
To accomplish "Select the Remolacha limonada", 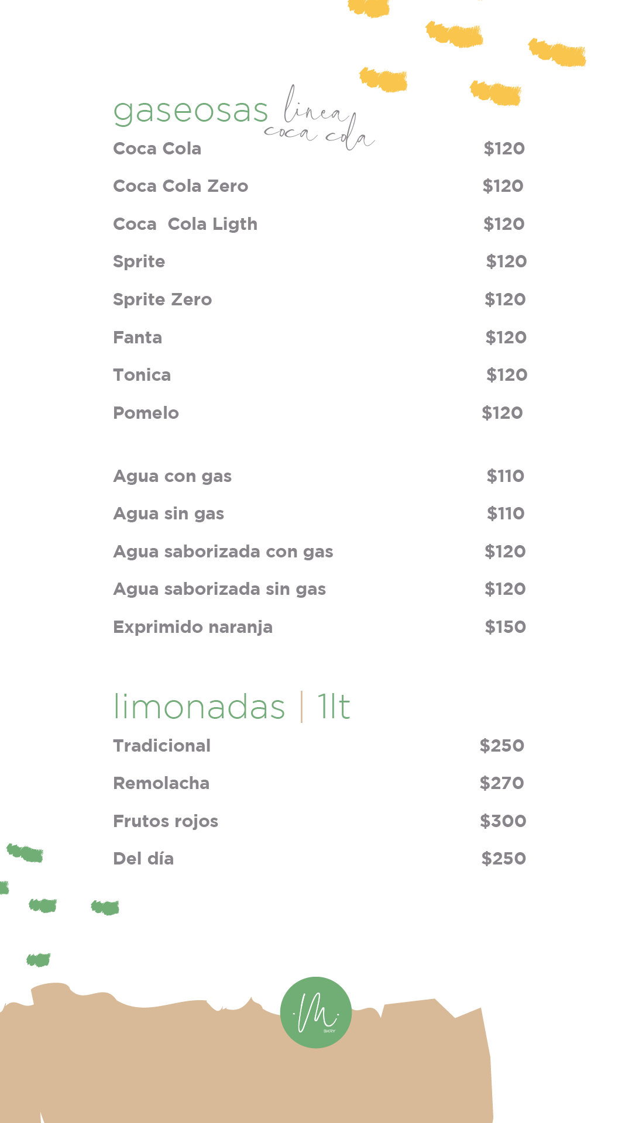I will 162,783.
